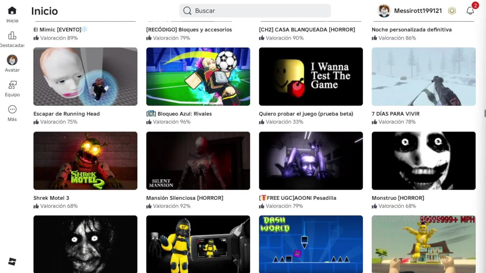Image resolution: width=486 pixels, height=273 pixels.
Task: Click the Valoración 75% rating text
Action: click(59, 122)
